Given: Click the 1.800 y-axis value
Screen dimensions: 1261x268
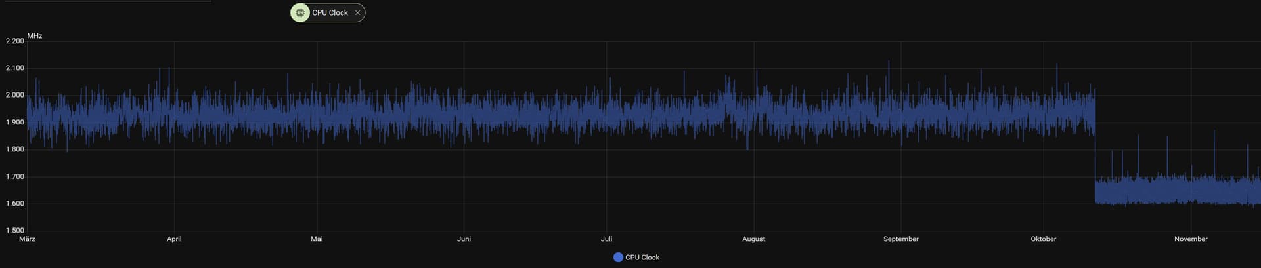Looking at the screenshot, I should pos(14,149).
